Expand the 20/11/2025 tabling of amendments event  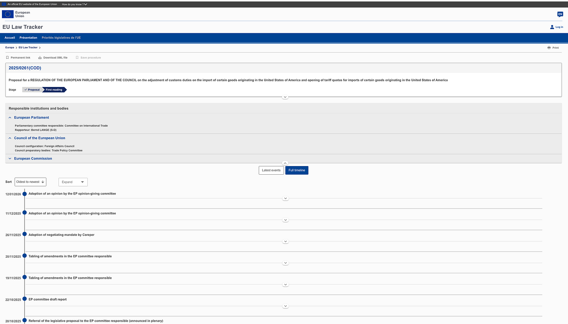click(286, 263)
